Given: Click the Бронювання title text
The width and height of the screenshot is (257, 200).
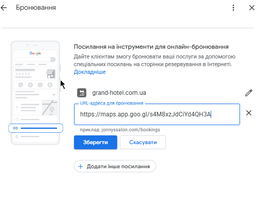Looking at the screenshot, I should click(x=36, y=8).
